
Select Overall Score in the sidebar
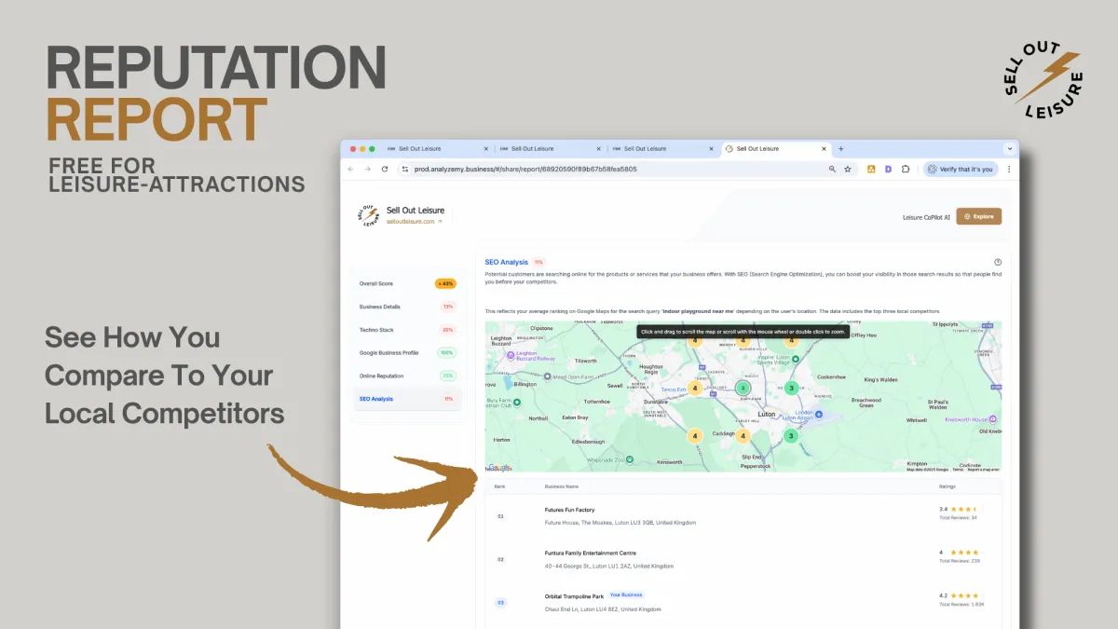408,283
